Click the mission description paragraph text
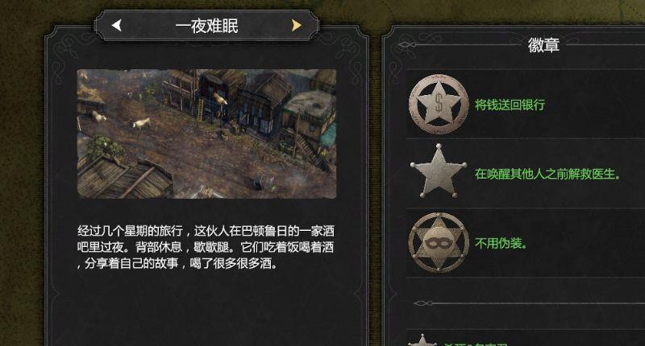The width and height of the screenshot is (645, 346). tap(206, 247)
